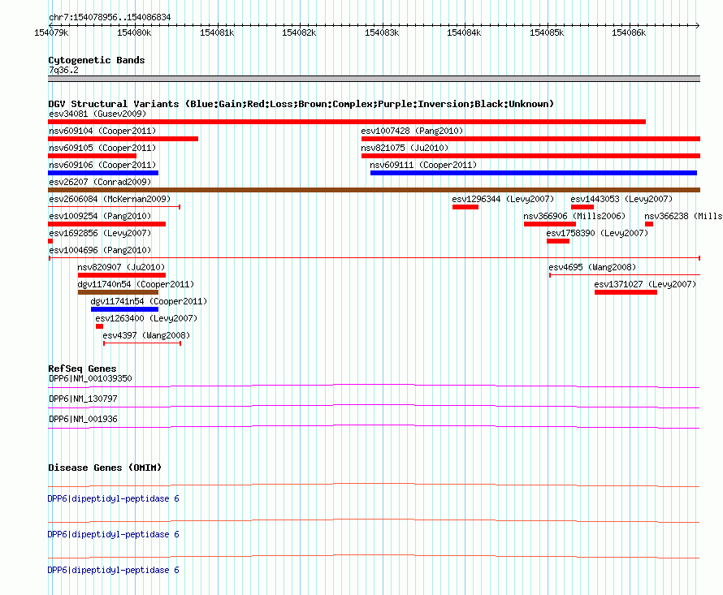The height and width of the screenshot is (595, 723).
Task: Click the Cytogenetic Bands track heading
Action: tap(97, 60)
